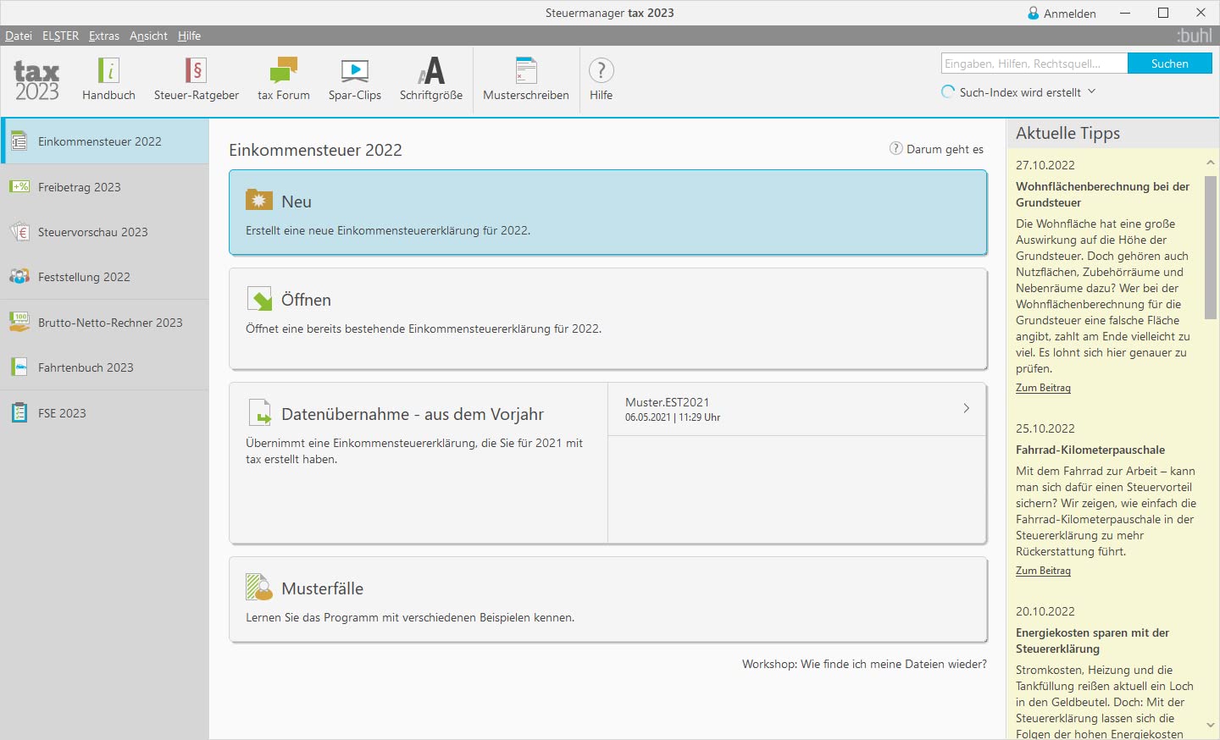Open the Handbuch toolbar icon

(x=109, y=70)
